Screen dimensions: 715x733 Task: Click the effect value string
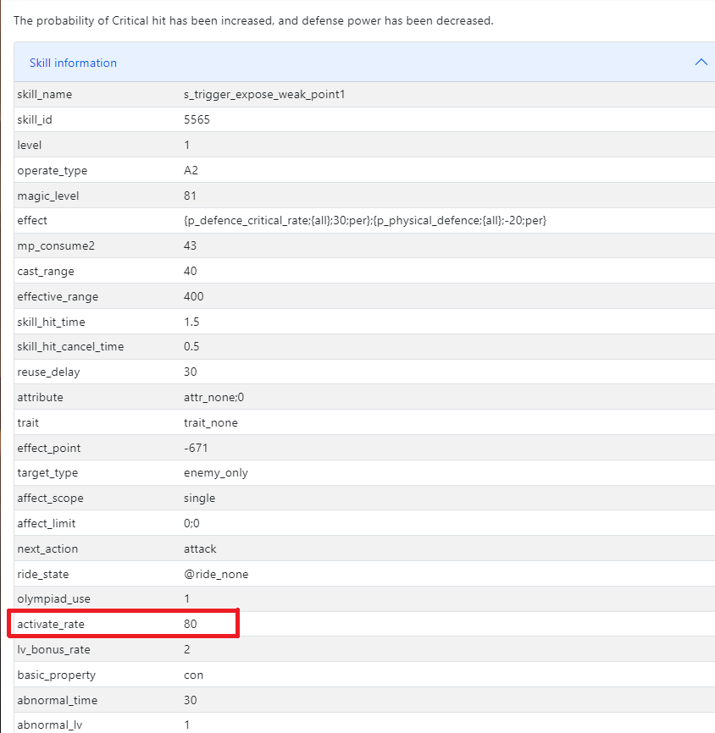[x=364, y=221]
